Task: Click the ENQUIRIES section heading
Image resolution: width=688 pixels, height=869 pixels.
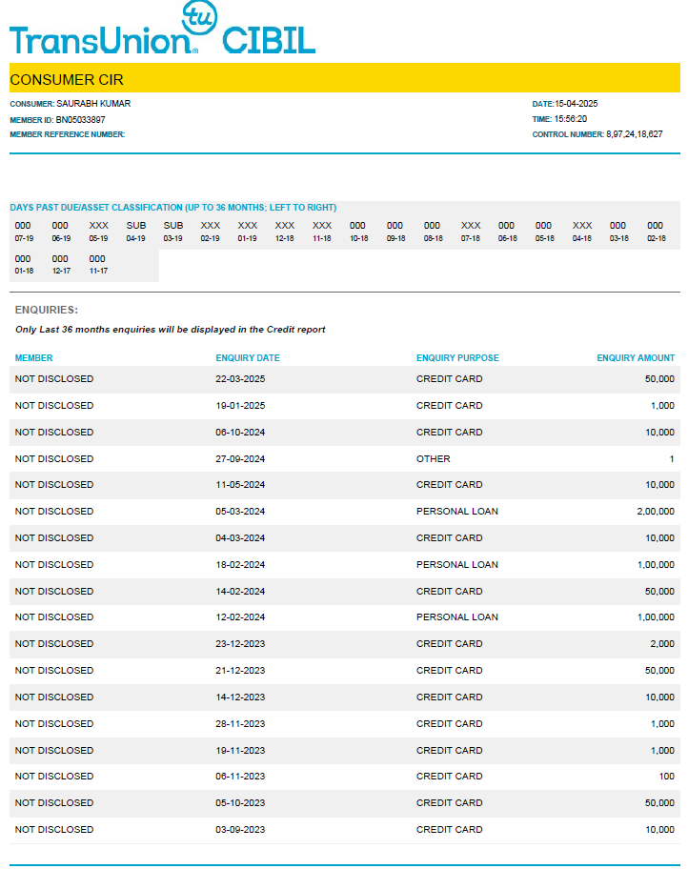Action: [47, 311]
